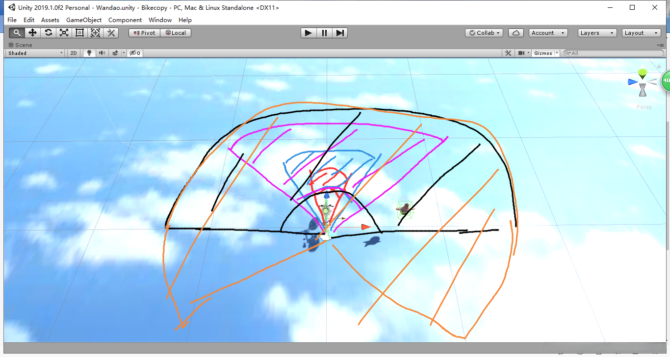Image resolution: width=670 pixels, height=357 pixels.
Task: Toggle scene audio
Action: pos(102,53)
